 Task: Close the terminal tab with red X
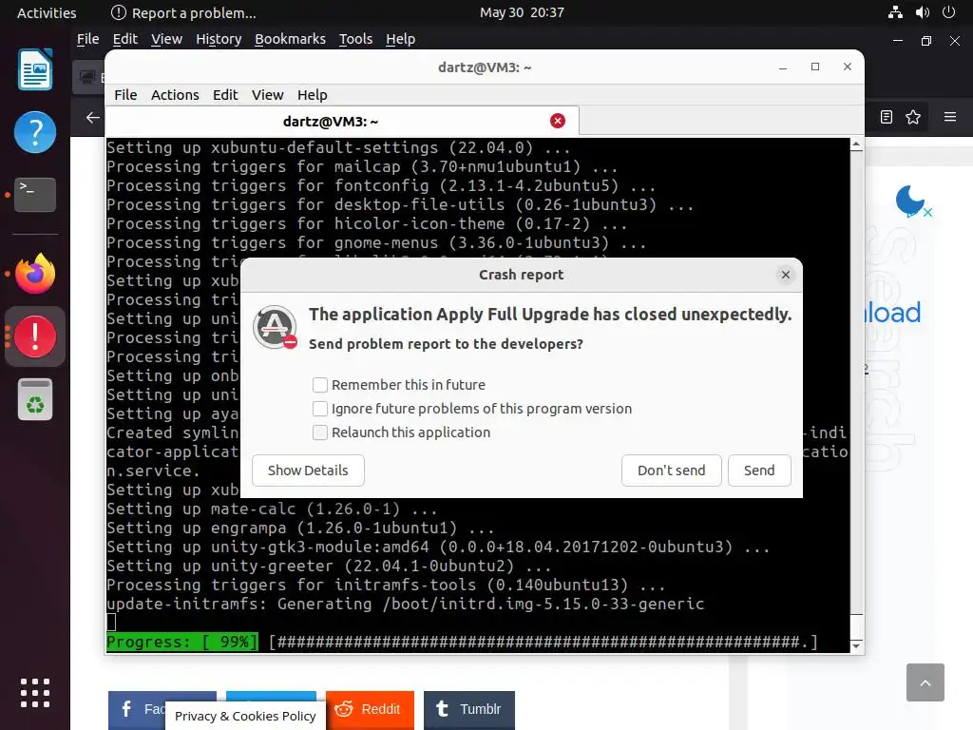coord(557,121)
